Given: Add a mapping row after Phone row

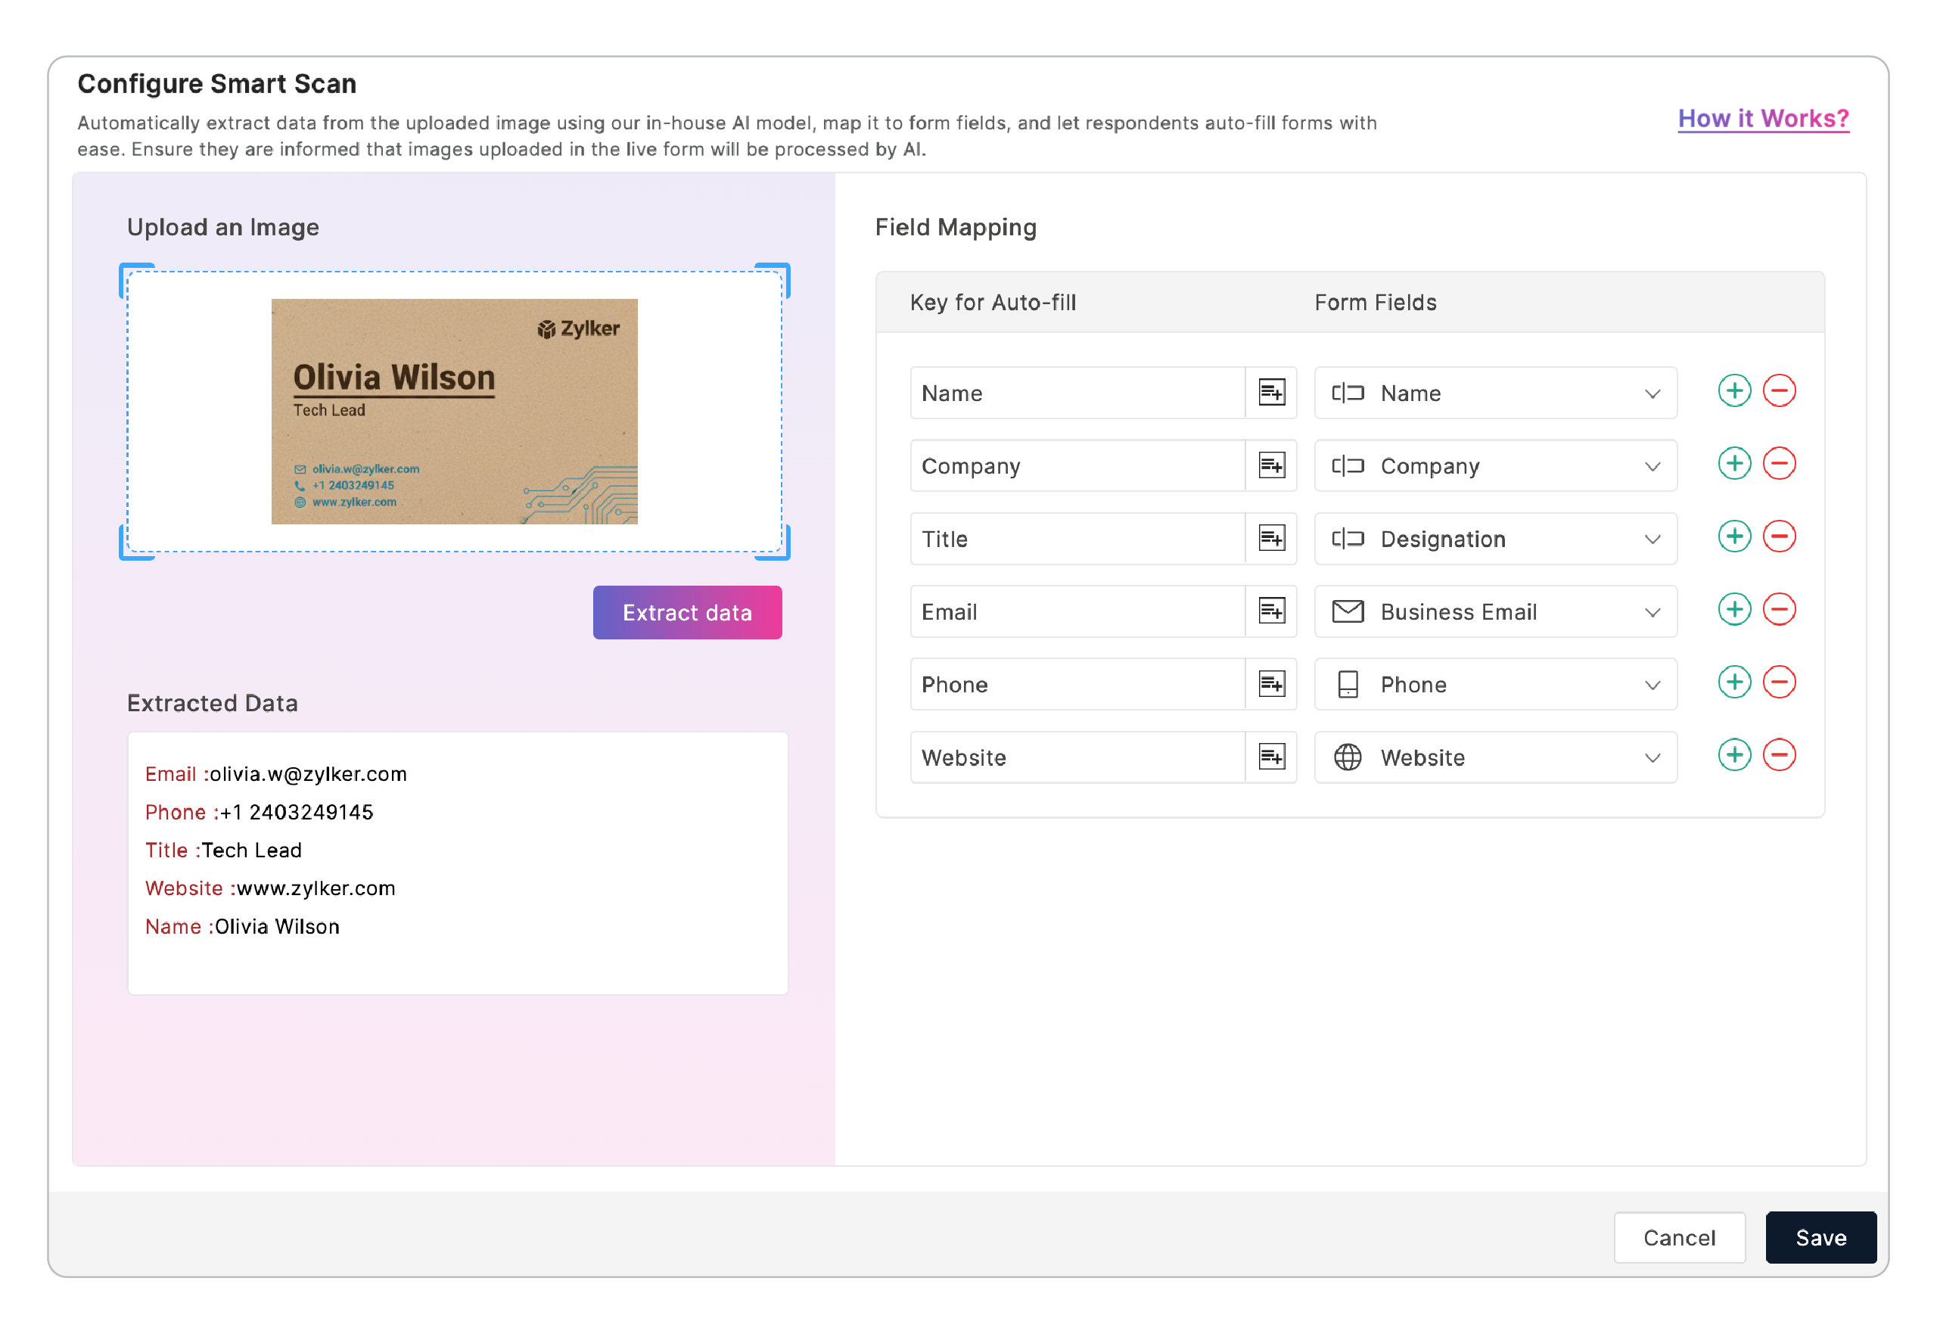Looking at the screenshot, I should pos(1734,683).
